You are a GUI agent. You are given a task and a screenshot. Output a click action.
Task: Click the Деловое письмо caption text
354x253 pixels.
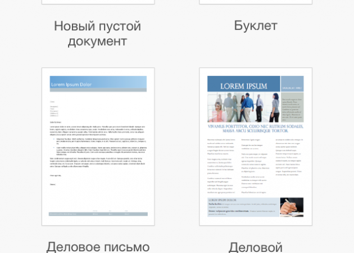point(98,246)
